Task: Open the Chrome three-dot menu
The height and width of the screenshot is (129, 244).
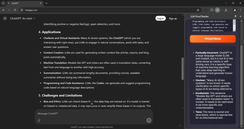Action: pos(241,10)
